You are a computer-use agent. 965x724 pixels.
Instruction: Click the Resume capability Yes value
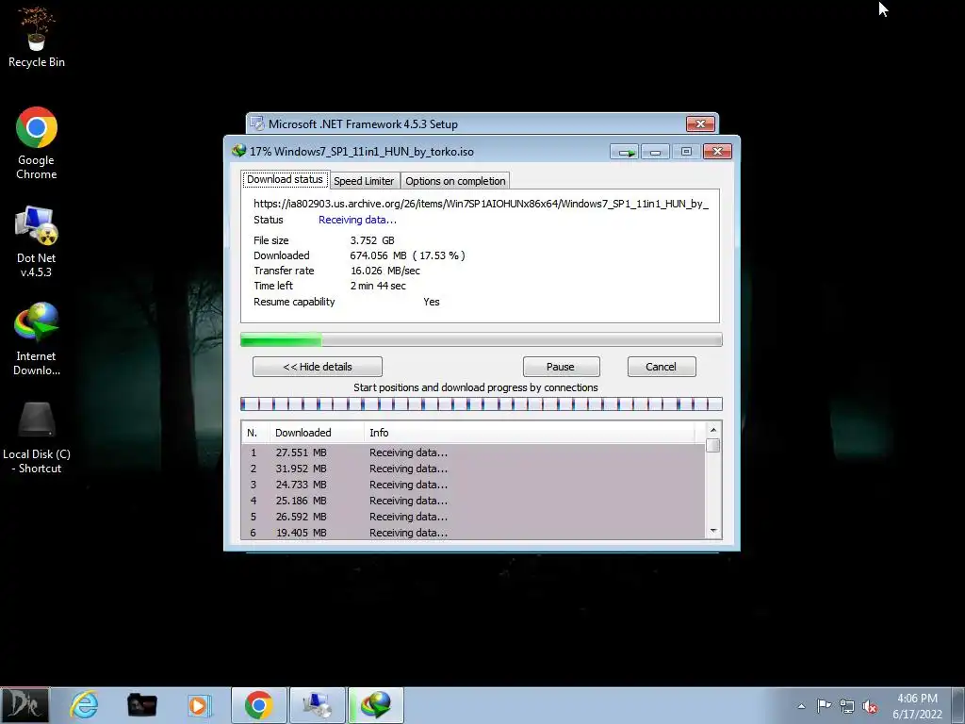pos(432,302)
